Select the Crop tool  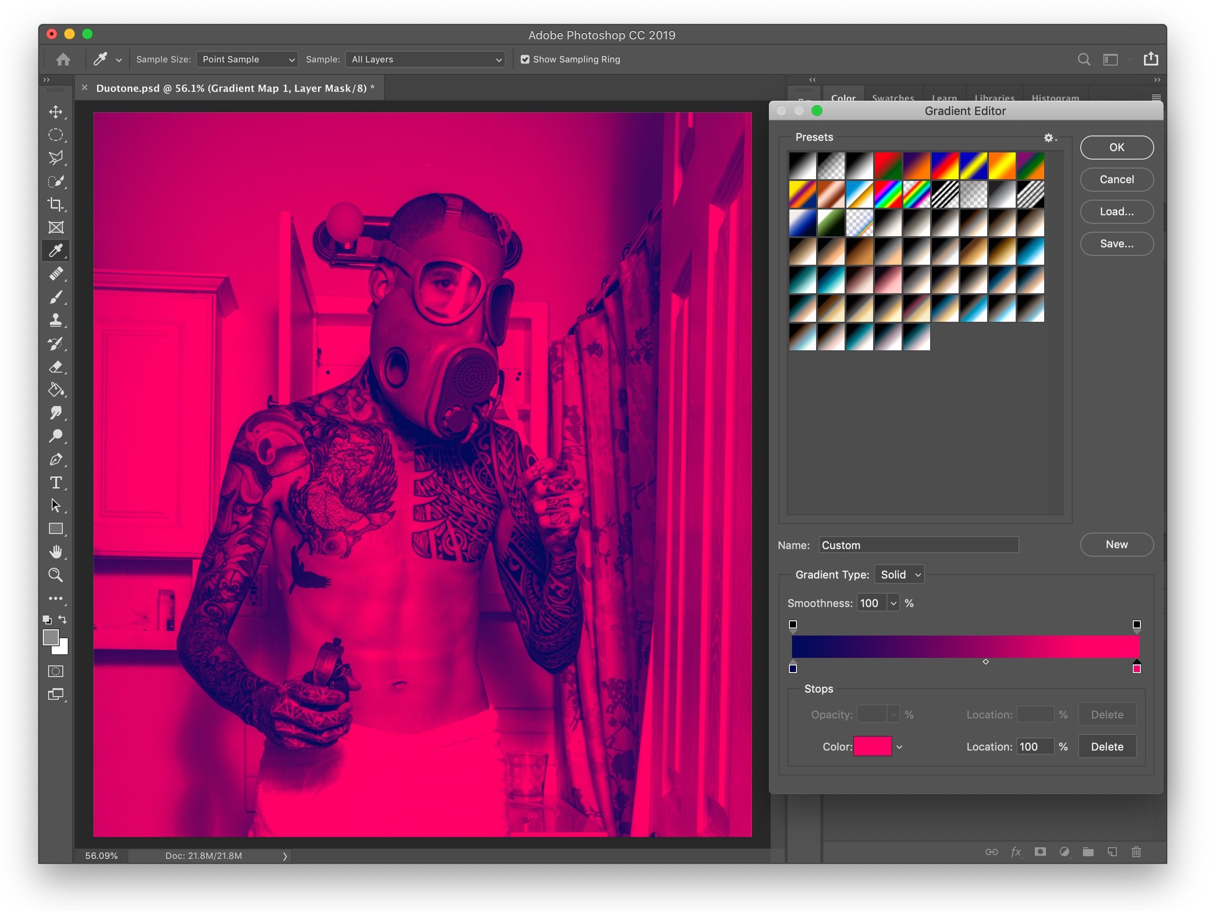[56, 204]
